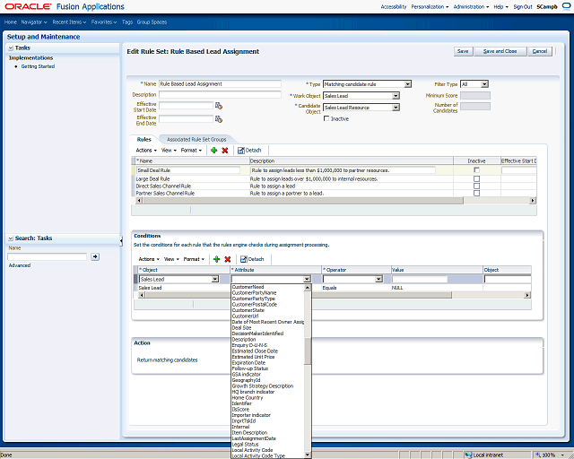Image resolution: width=574 pixels, height=459 pixels.
Task: Detach the Conditions table
Action: click(252, 259)
